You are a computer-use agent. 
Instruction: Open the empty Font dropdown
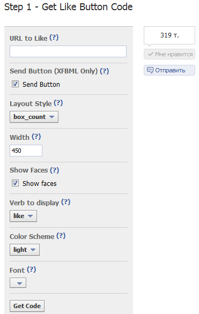pos(18,283)
